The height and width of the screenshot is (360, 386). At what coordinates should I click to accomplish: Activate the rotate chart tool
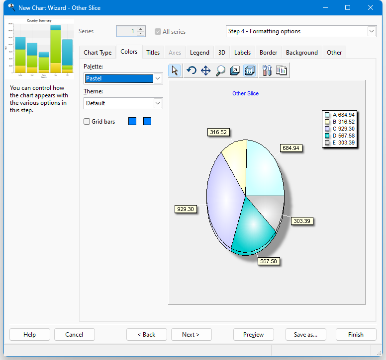click(192, 71)
